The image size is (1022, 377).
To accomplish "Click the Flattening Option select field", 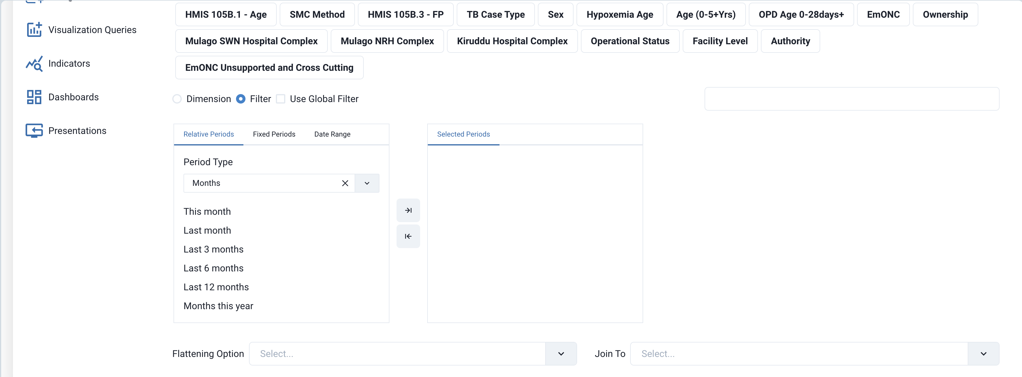I will (x=413, y=354).
